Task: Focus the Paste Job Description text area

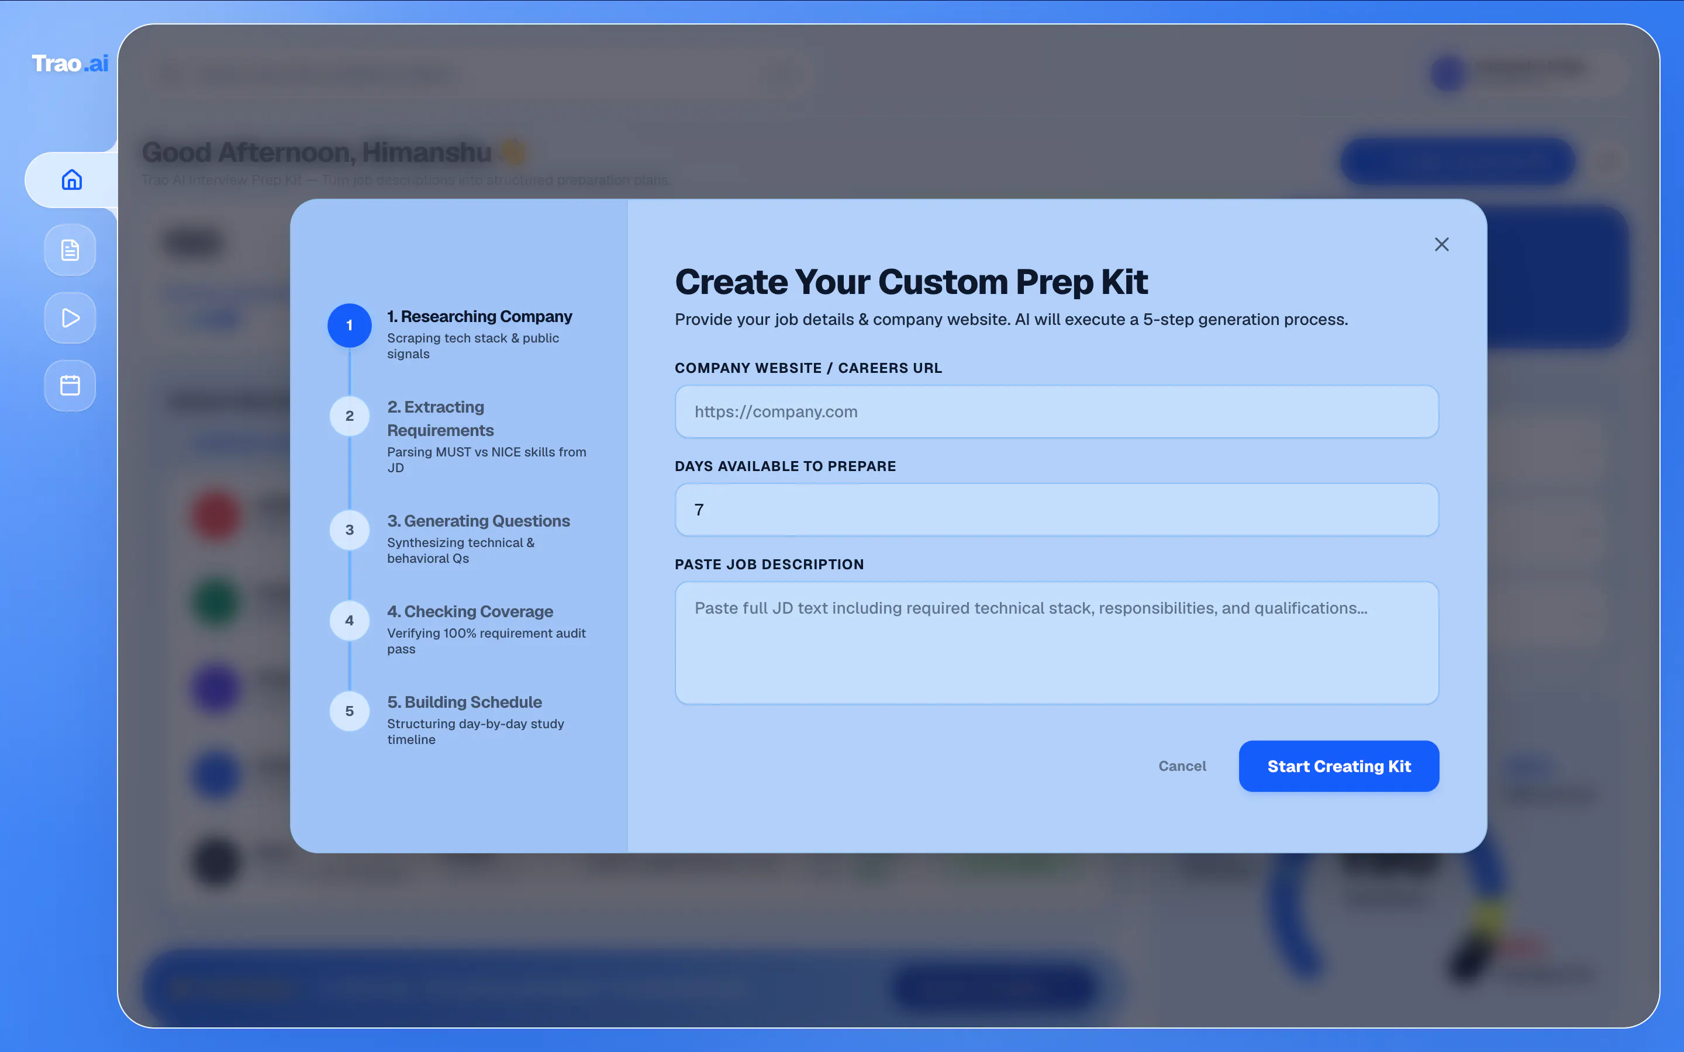Action: pos(1057,643)
